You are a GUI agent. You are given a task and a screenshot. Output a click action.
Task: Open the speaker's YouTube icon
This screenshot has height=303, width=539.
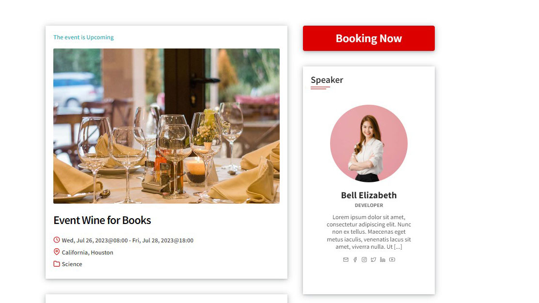392,260
